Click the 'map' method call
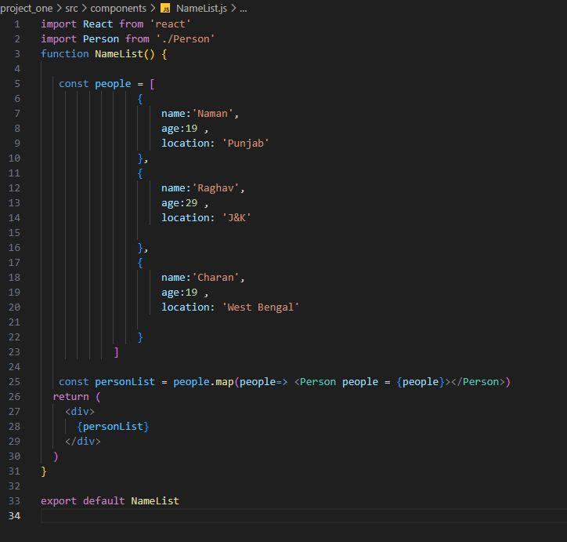This screenshot has height=542, width=567. click(225, 382)
